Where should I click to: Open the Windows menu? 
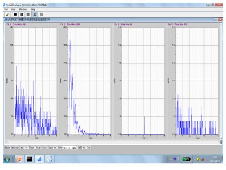point(23,8)
